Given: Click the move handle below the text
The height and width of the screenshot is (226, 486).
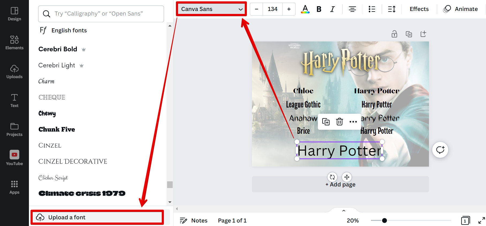Looking at the screenshot, I should 347,177.
